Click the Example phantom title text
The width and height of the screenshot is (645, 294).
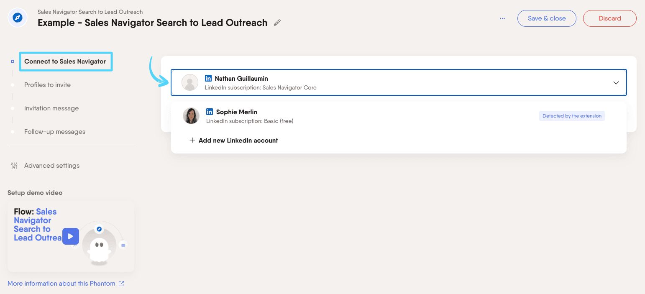click(152, 23)
